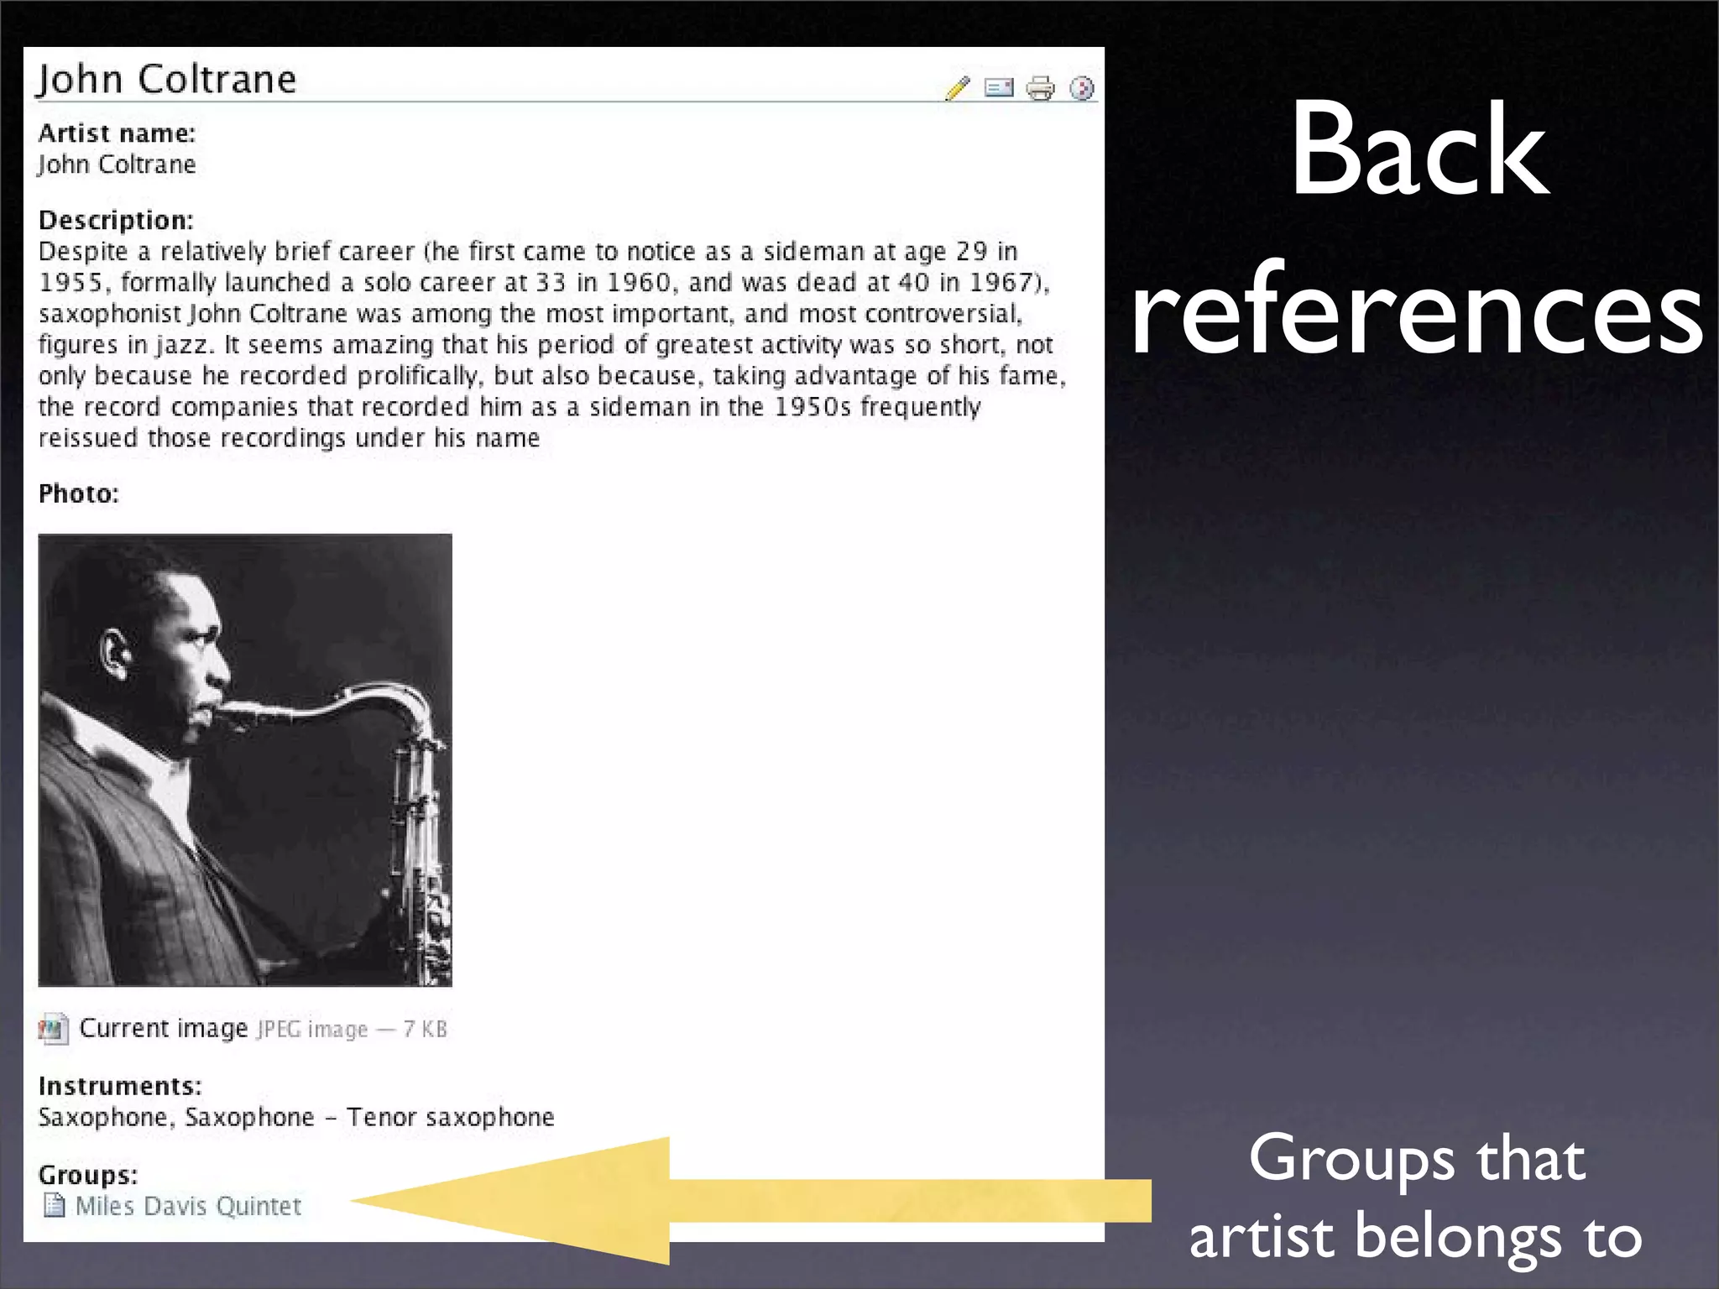Click the Instruments field label
Image resolution: width=1719 pixels, height=1289 pixels.
tap(120, 1086)
